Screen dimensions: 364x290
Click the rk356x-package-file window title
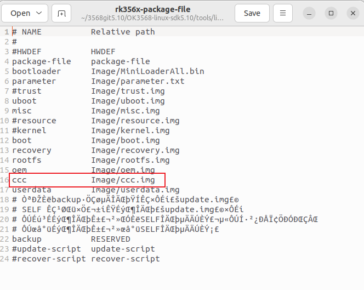pos(151,8)
